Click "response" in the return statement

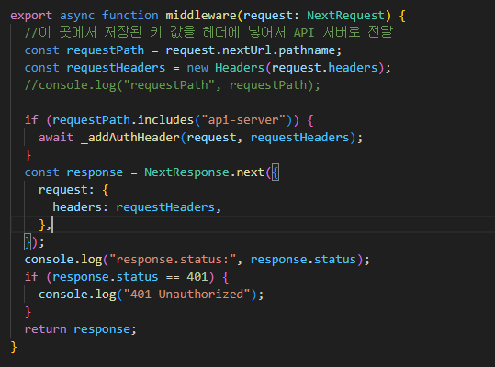[x=102, y=329]
